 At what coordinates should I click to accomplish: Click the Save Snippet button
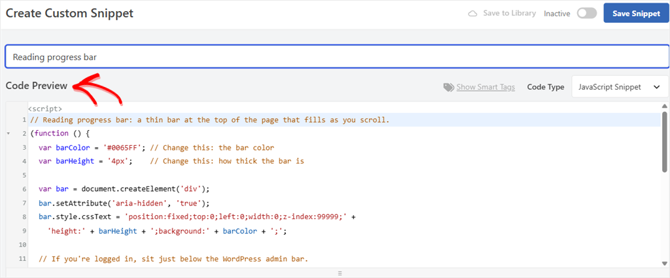(636, 13)
